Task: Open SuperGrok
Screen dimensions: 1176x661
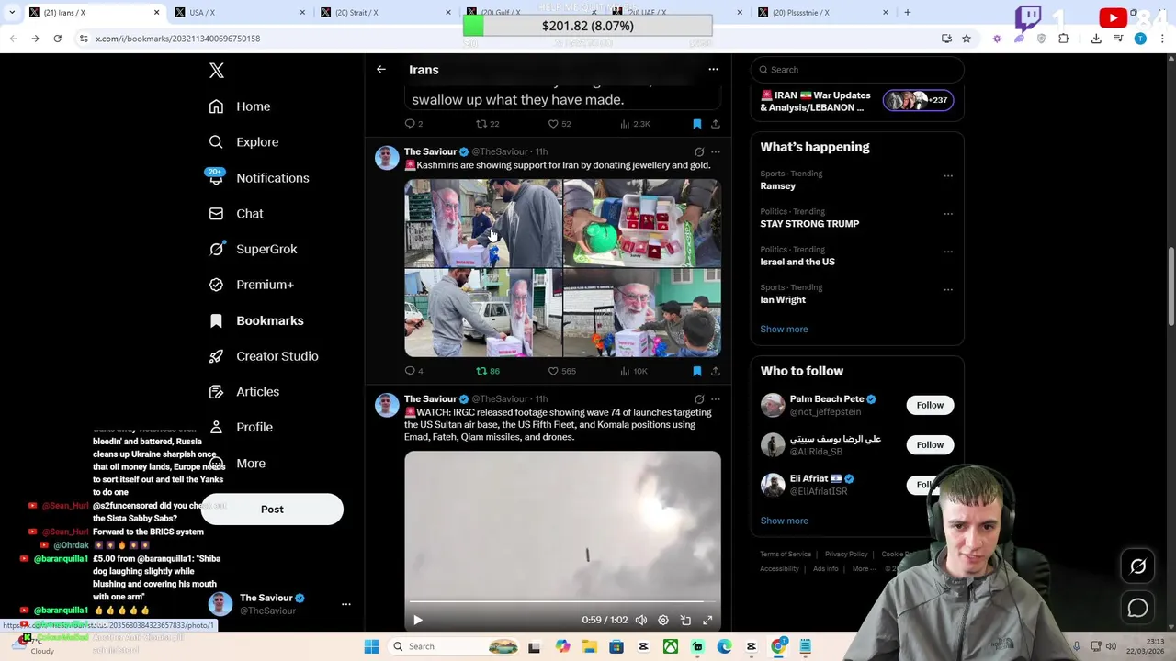Action: (253, 249)
